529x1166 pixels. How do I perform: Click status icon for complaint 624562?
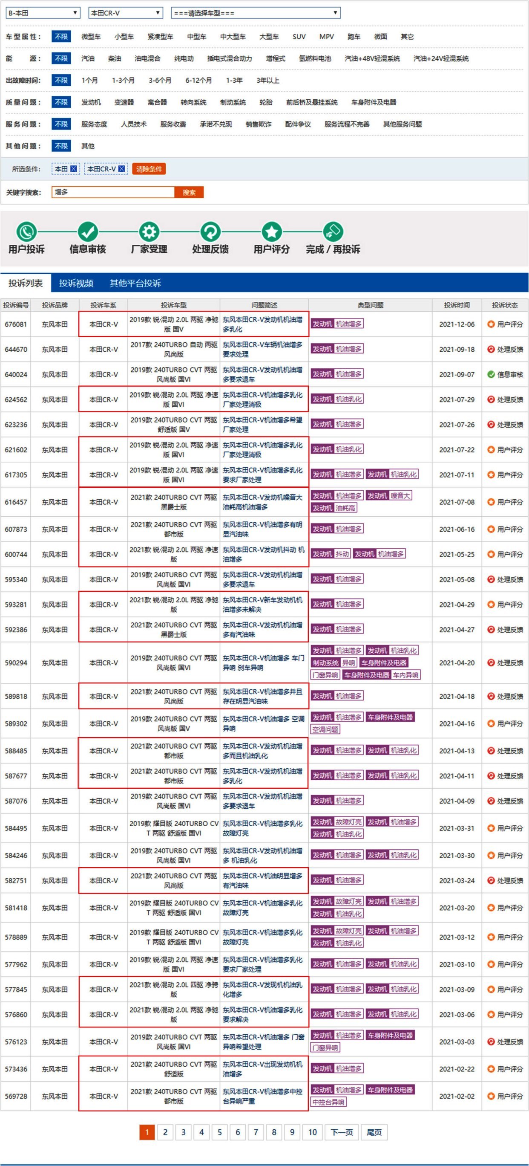click(x=491, y=399)
